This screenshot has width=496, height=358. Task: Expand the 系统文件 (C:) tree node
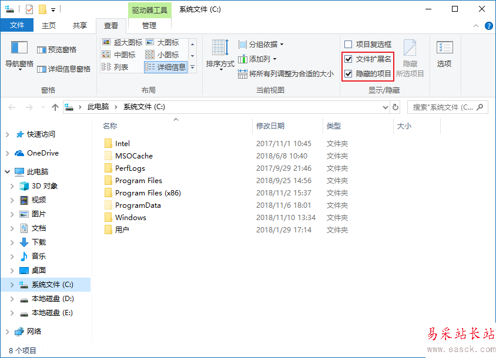[12, 285]
